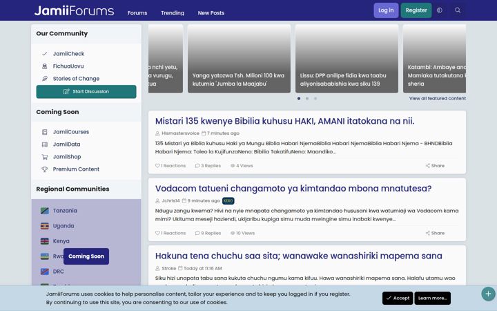This screenshot has width=497, height=311.
Task: Click the Start Discussion button
Action: (x=86, y=91)
